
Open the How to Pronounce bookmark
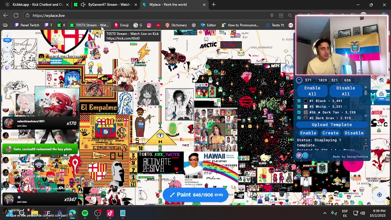pyautogui.click(x=240, y=25)
